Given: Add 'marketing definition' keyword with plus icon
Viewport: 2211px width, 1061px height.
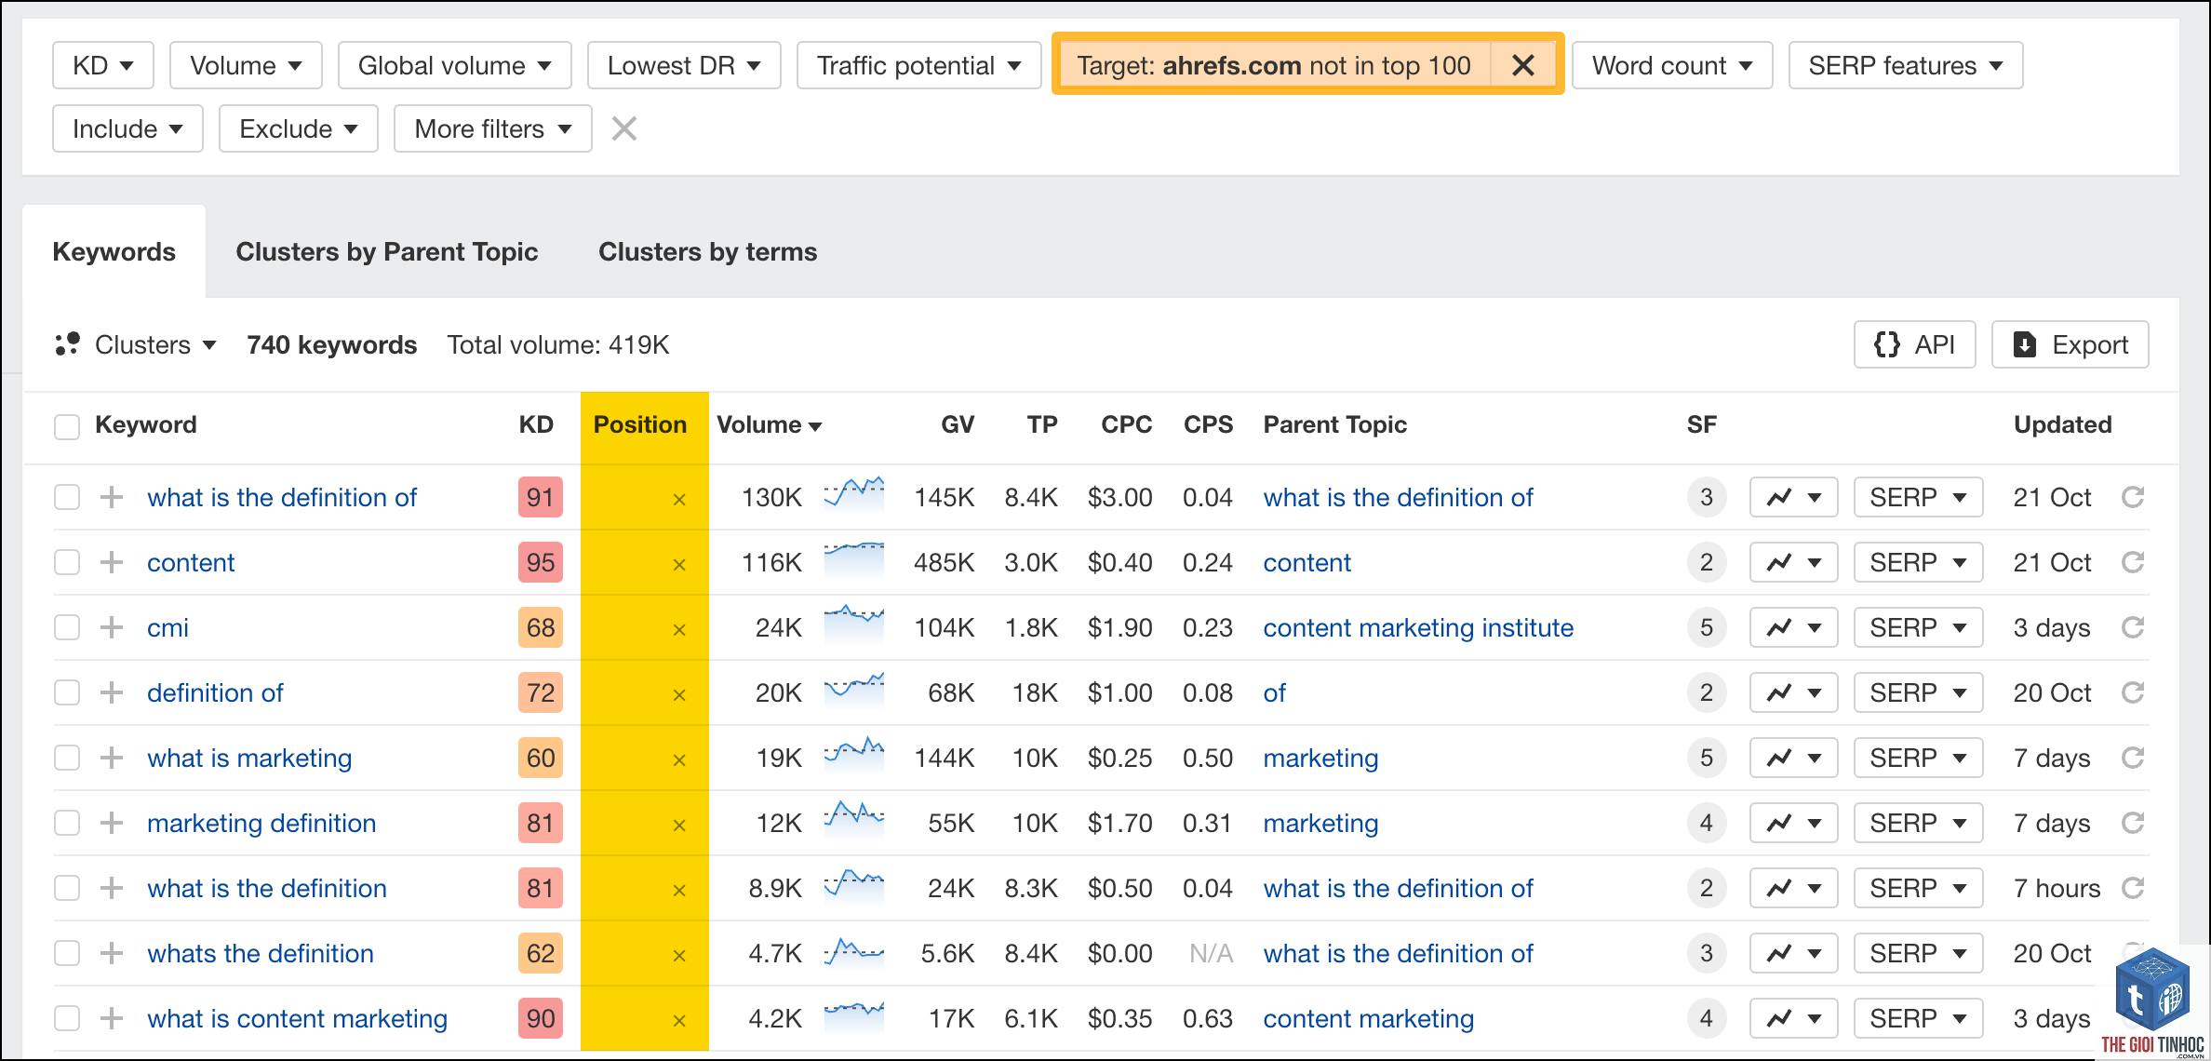Looking at the screenshot, I should point(112,823).
